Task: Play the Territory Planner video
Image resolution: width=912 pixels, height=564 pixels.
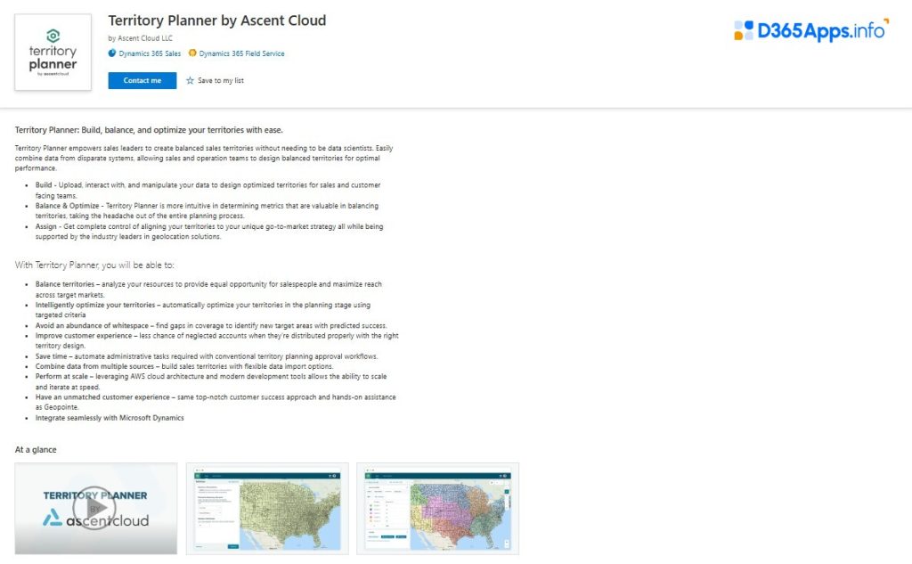Action: tap(95, 508)
